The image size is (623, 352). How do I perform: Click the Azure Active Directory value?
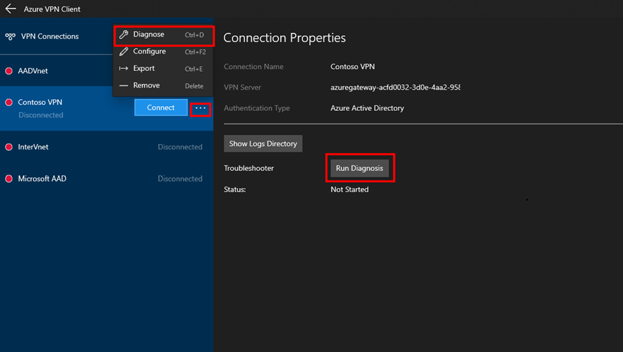point(367,108)
